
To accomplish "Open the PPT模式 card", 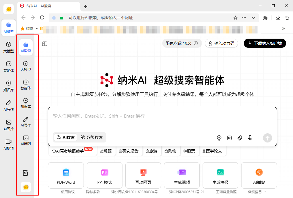I will (105, 175).
